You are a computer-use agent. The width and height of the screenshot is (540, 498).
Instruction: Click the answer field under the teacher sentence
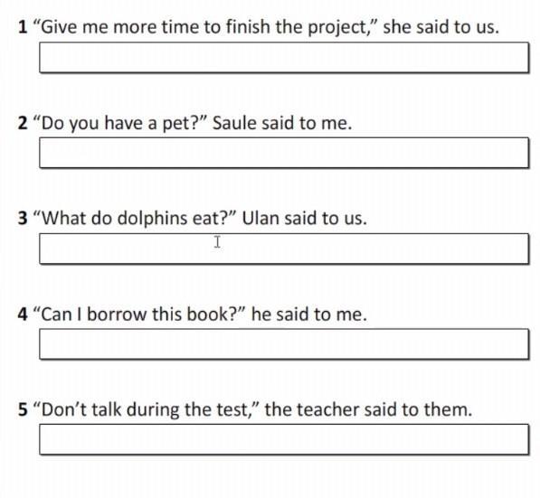point(284,439)
